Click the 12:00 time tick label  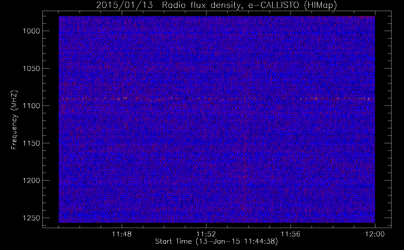[x=375, y=234]
